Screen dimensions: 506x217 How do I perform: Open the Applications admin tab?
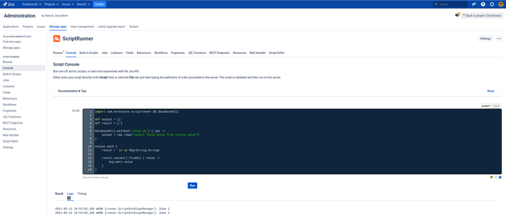click(x=11, y=27)
